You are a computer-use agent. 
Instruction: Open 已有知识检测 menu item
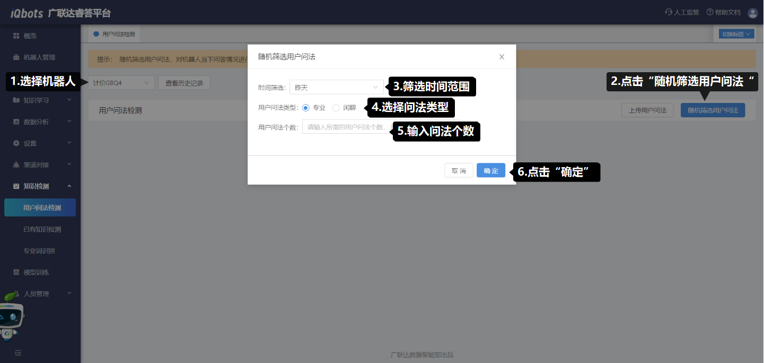[42, 229]
